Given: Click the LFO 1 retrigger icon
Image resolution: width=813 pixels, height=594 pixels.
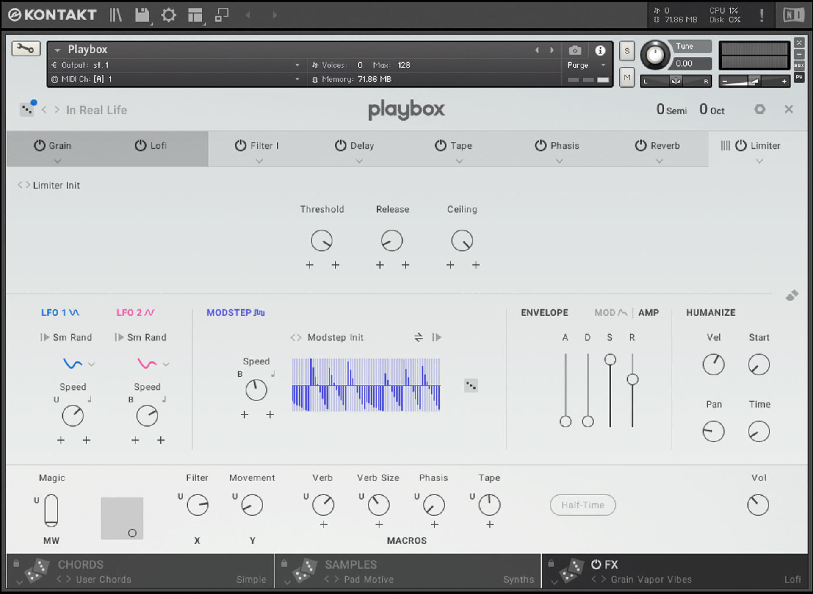Looking at the screenshot, I should [x=44, y=337].
